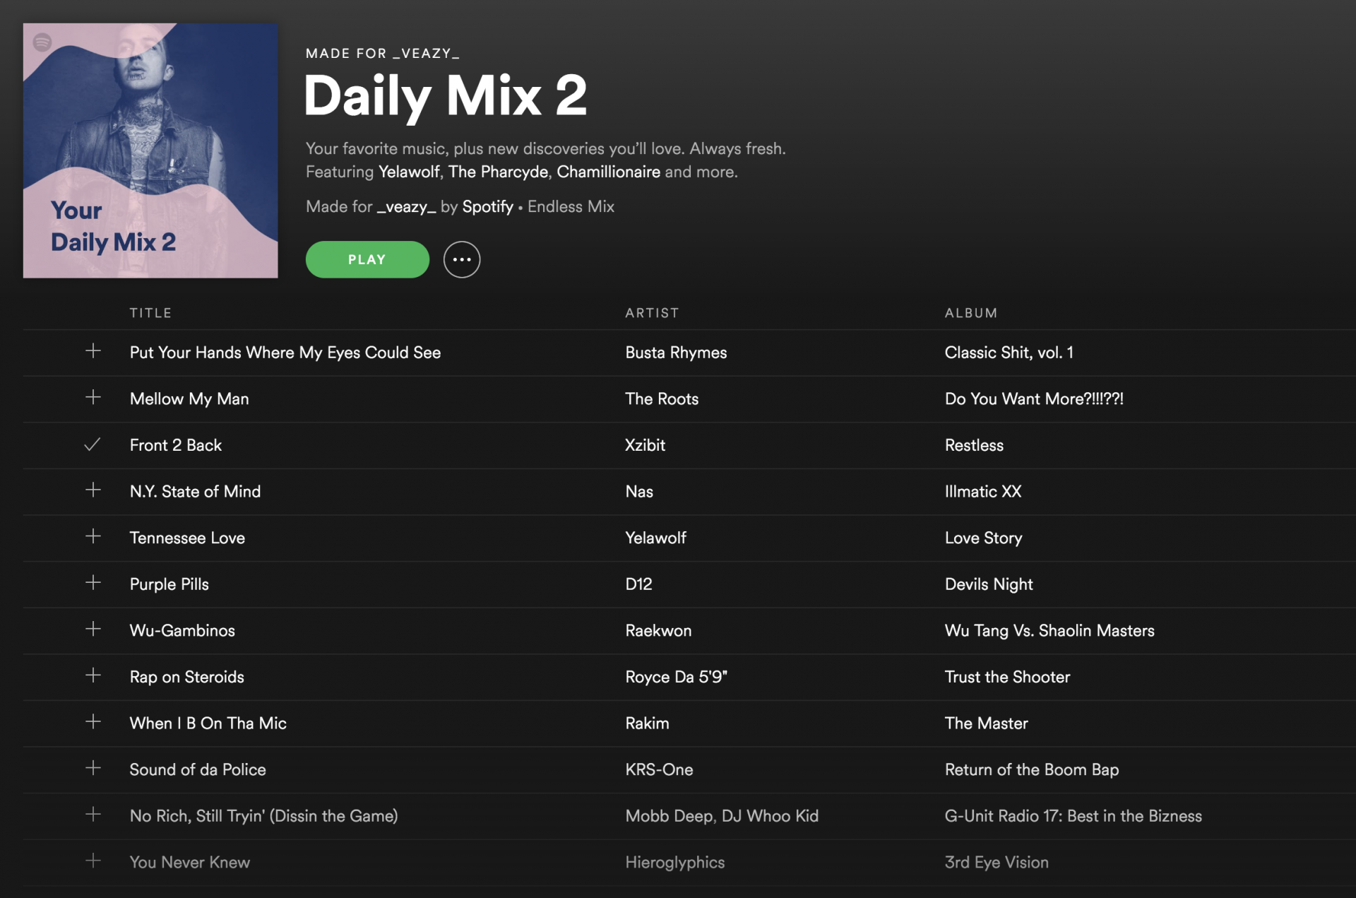The width and height of the screenshot is (1356, 898).
Task: Remove saved checkmark for Front 2 Back
Action: coord(93,444)
